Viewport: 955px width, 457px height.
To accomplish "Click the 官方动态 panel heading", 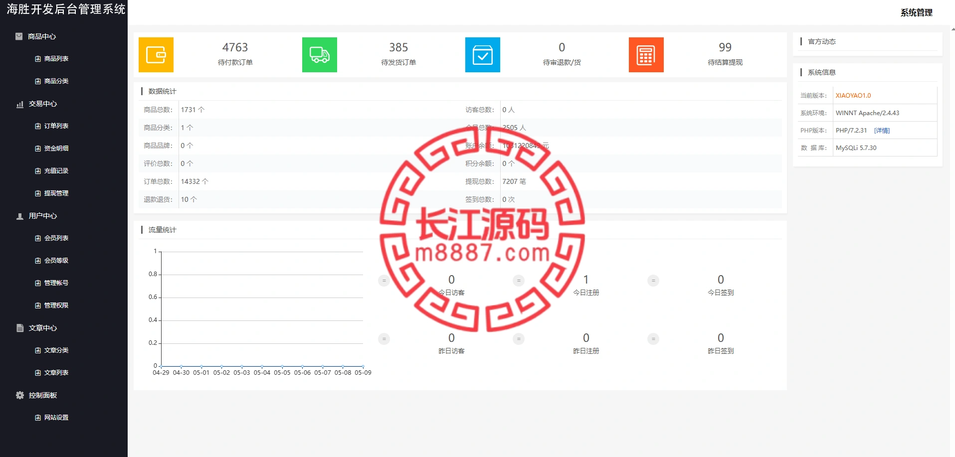I will 822,41.
